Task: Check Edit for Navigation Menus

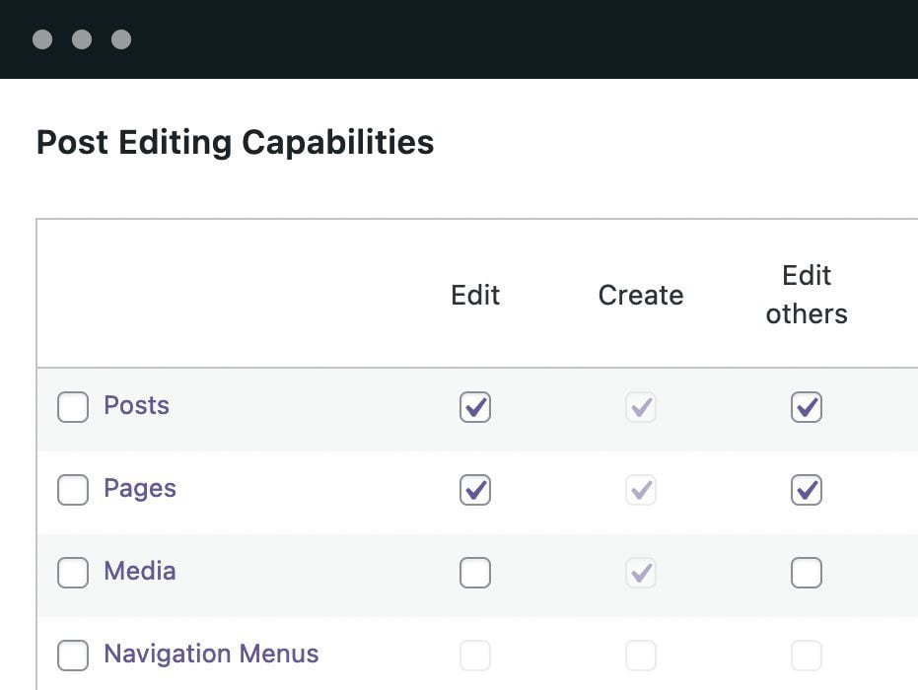Action: [475, 655]
